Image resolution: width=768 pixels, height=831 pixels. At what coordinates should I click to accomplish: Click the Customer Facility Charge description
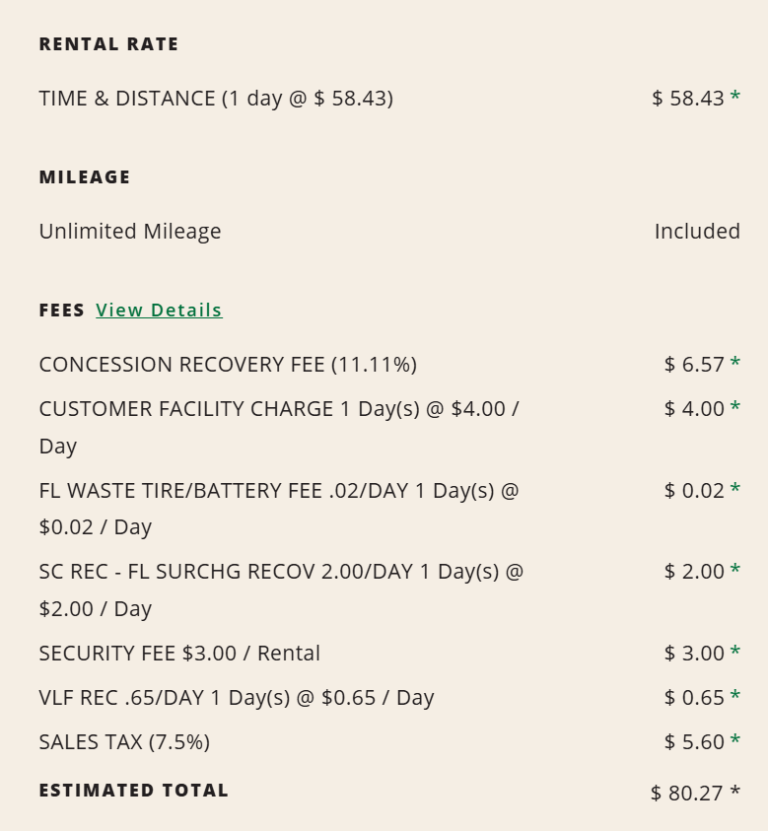click(279, 409)
